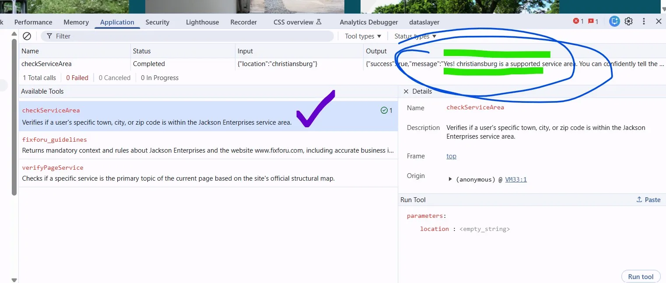Click the left sidebar scrollbar thumb
666x283 pixels.
14,118
